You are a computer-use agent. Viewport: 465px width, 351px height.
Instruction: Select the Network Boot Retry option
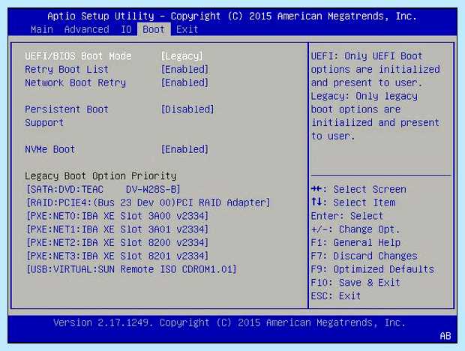[x=75, y=82]
